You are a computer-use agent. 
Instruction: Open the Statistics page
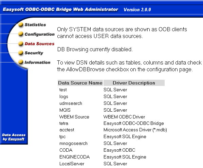35,24
